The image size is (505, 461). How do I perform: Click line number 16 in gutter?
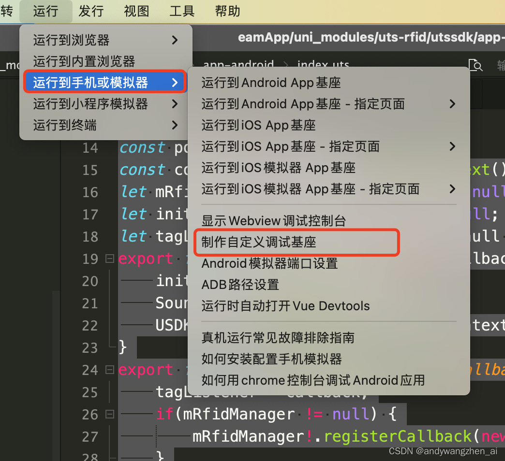pyautogui.click(x=90, y=192)
